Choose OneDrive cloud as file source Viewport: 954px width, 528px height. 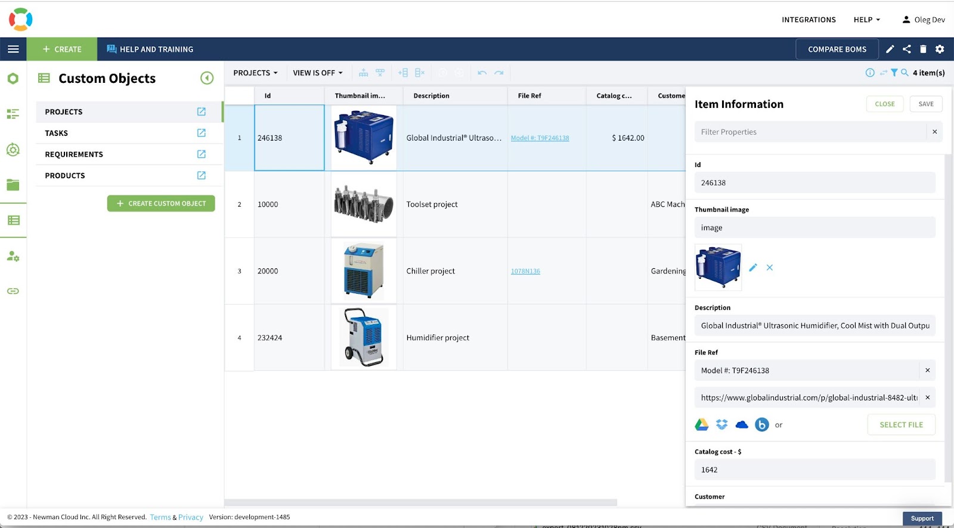[742, 424]
